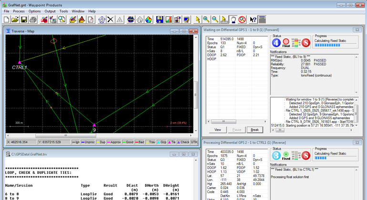Screen dimensions: 367x200
Task: Click the Traverse Map horizontal scrollbar thumb
Action: point(66,135)
